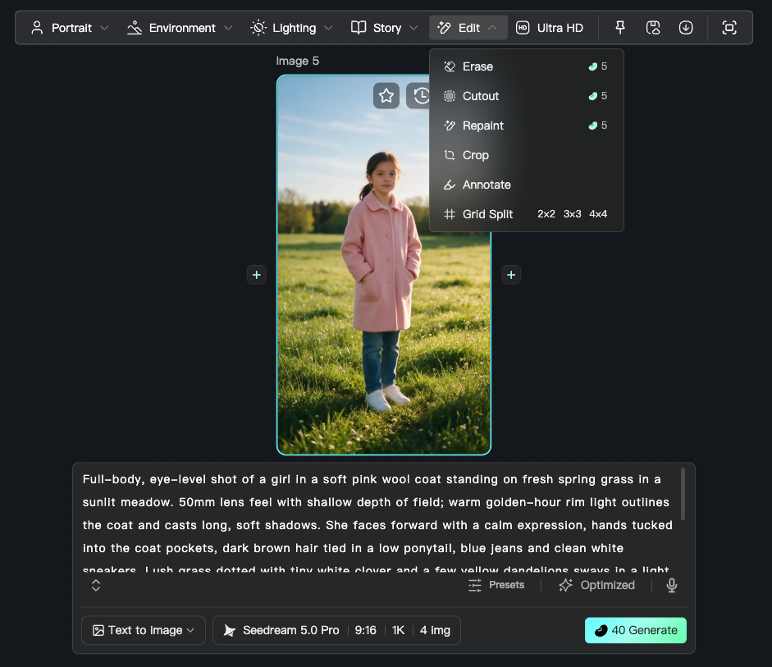This screenshot has height=667, width=772.
Task: Click the Repaint credit cost badge
Action: pyautogui.click(x=598, y=126)
